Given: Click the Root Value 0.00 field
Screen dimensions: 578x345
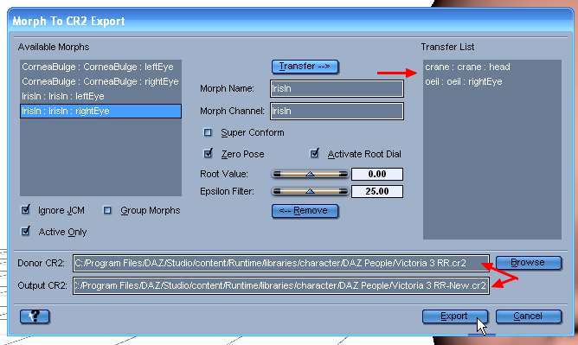Looking at the screenshot, I should (377, 174).
